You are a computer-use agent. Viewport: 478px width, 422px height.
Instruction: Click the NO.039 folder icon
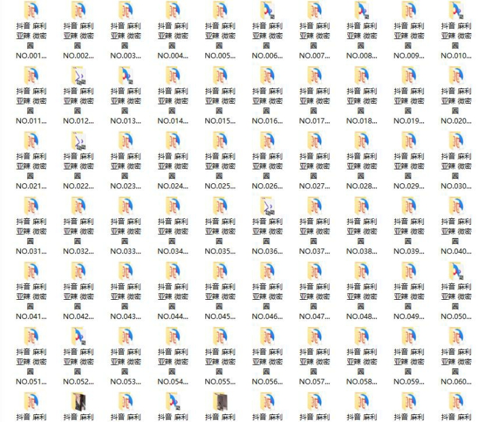pyautogui.click(x=409, y=206)
